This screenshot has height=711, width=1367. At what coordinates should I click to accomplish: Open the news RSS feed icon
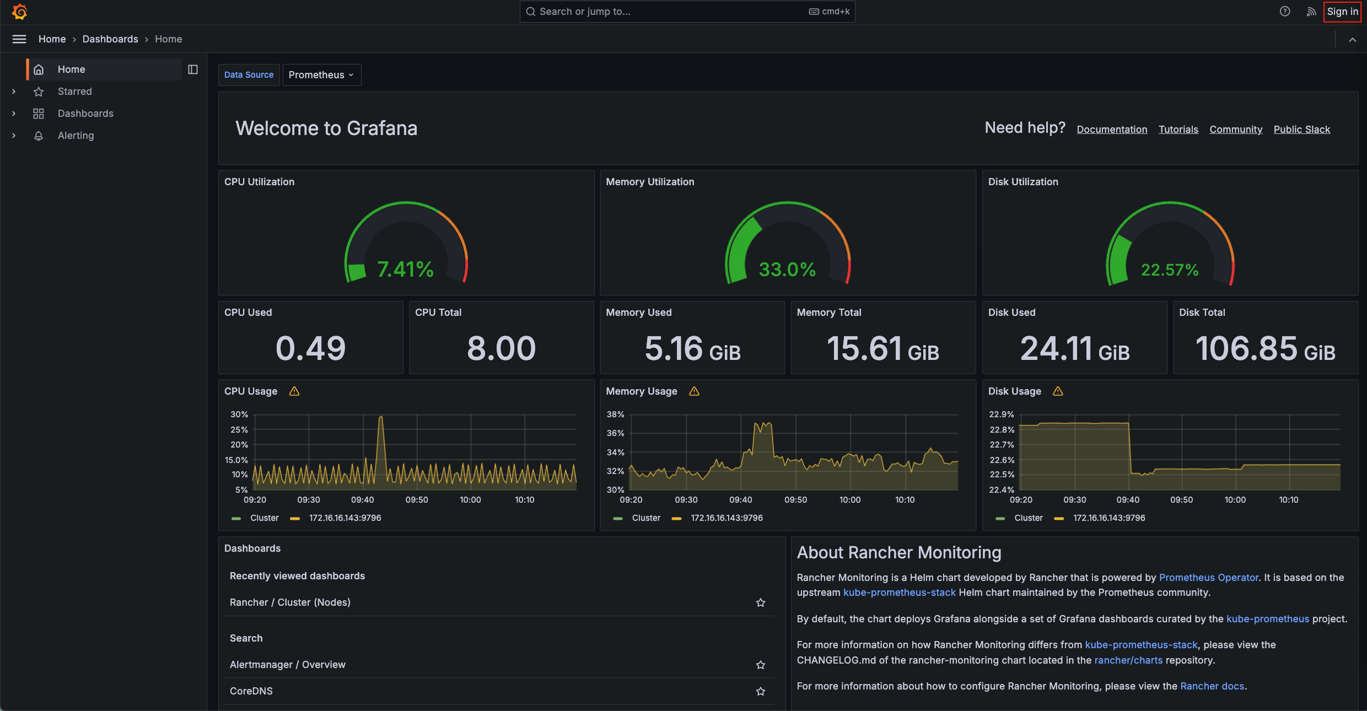click(x=1311, y=12)
